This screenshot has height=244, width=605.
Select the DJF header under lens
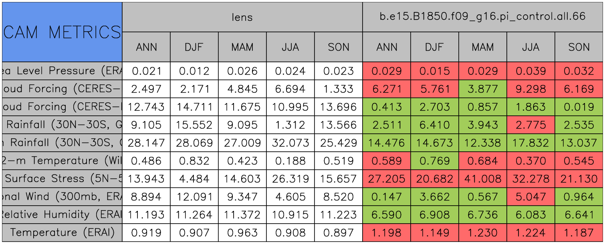tap(194, 47)
